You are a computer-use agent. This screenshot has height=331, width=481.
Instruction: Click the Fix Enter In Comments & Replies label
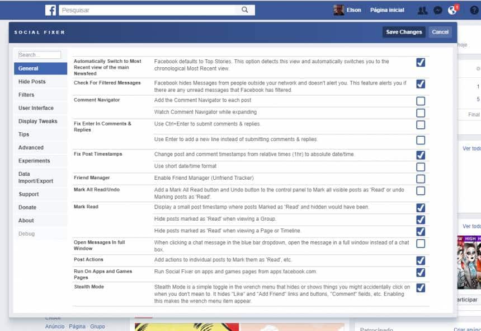[102, 127]
